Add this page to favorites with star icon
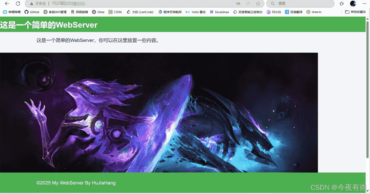Image resolution: width=370 pixels, height=194 pixels. pos(258,4)
